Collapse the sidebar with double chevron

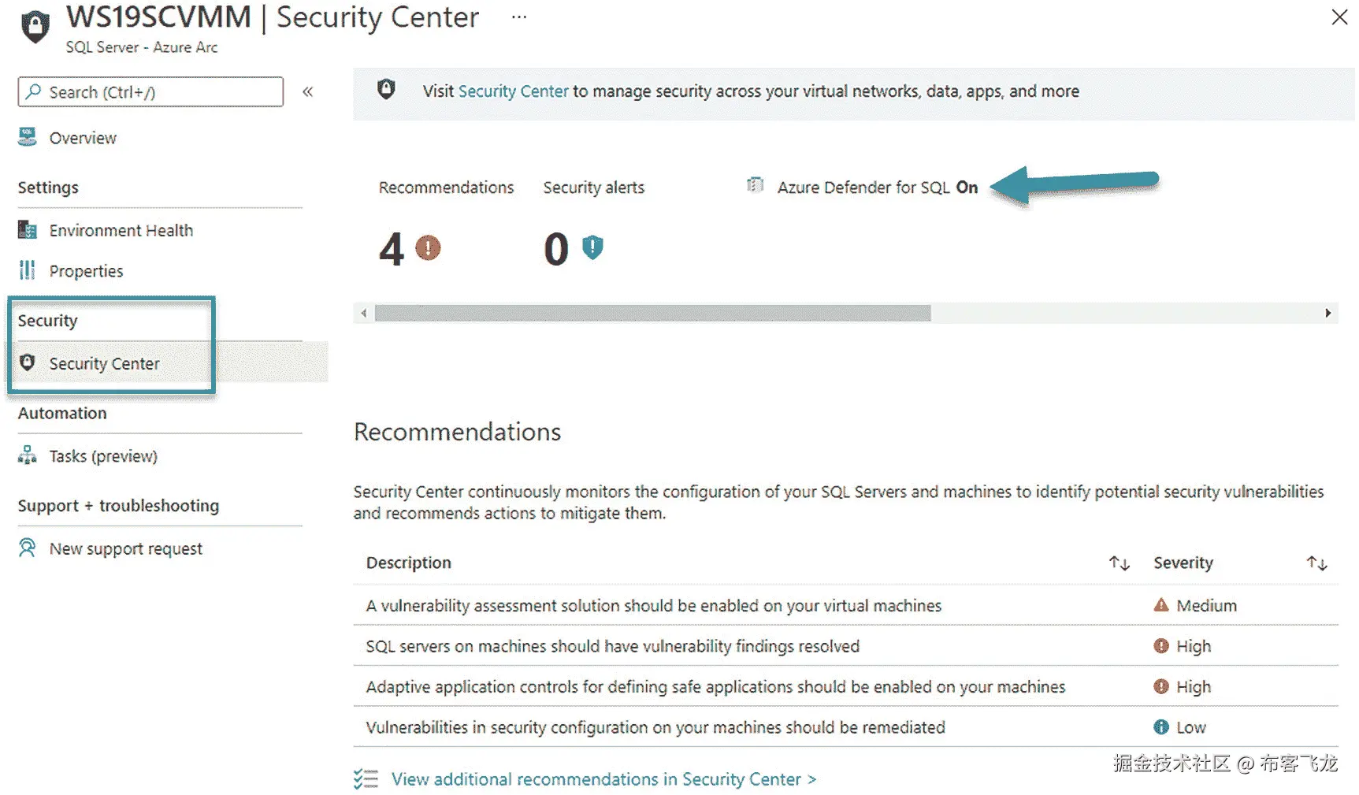pos(308,92)
